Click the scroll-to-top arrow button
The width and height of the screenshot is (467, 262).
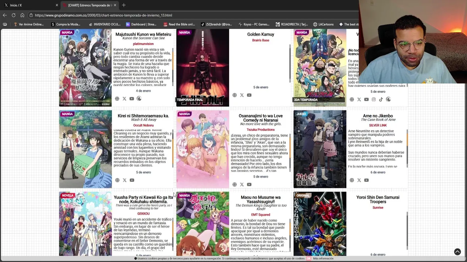(x=458, y=252)
